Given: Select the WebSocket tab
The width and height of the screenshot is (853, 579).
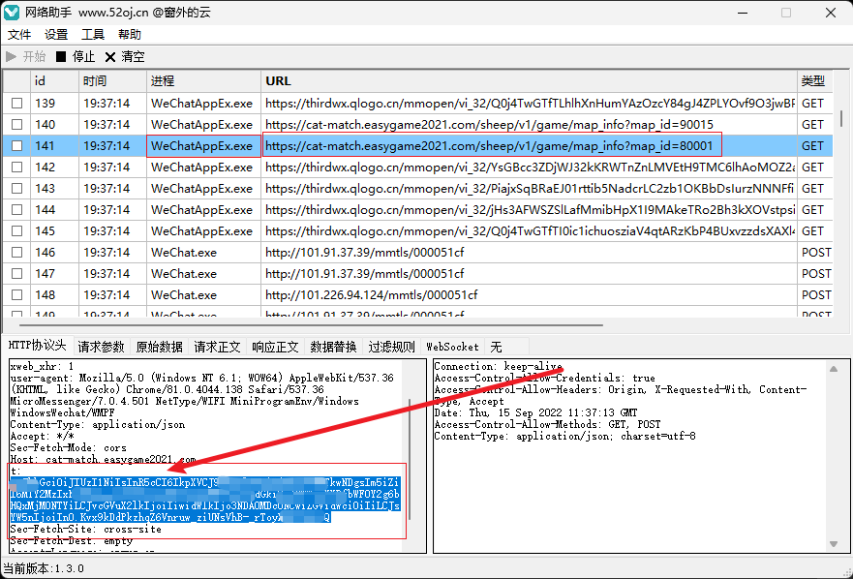Looking at the screenshot, I should click(x=452, y=347).
